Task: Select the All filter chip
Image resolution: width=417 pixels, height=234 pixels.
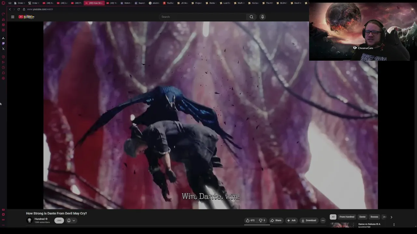Action: pyautogui.click(x=333, y=217)
